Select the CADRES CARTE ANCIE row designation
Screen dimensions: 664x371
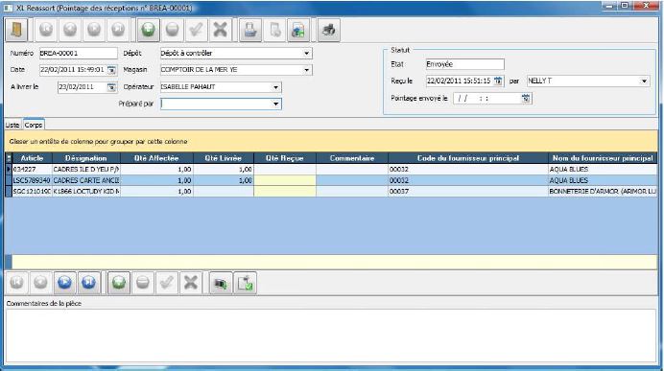(x=86, y=180)
